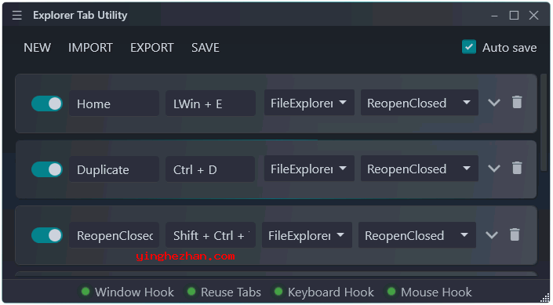Click the Mouse Hook green status dot

point(391,292)
